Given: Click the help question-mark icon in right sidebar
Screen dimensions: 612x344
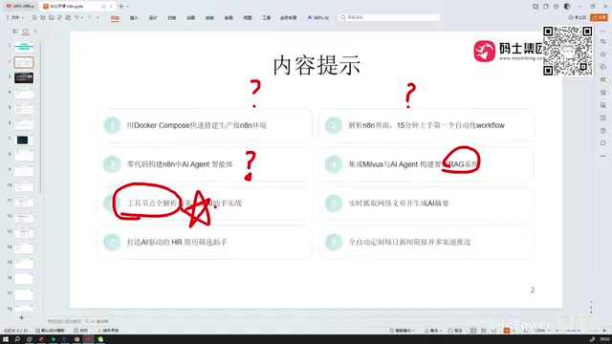Looking at the screenshot, I should (603, 131).
